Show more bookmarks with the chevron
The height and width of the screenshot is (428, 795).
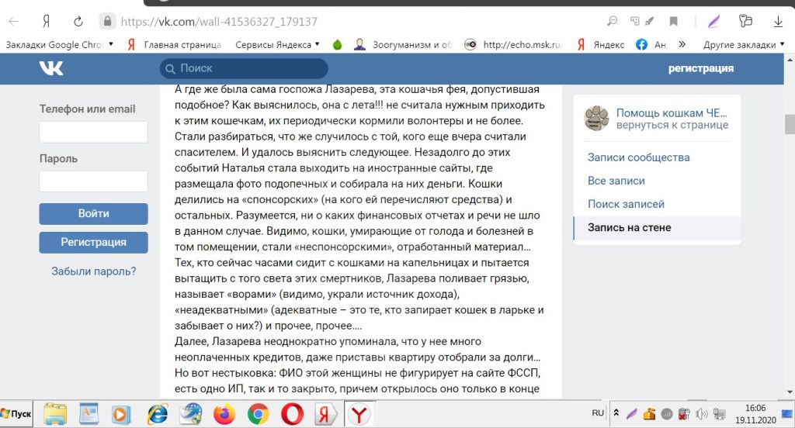point(682,45)
